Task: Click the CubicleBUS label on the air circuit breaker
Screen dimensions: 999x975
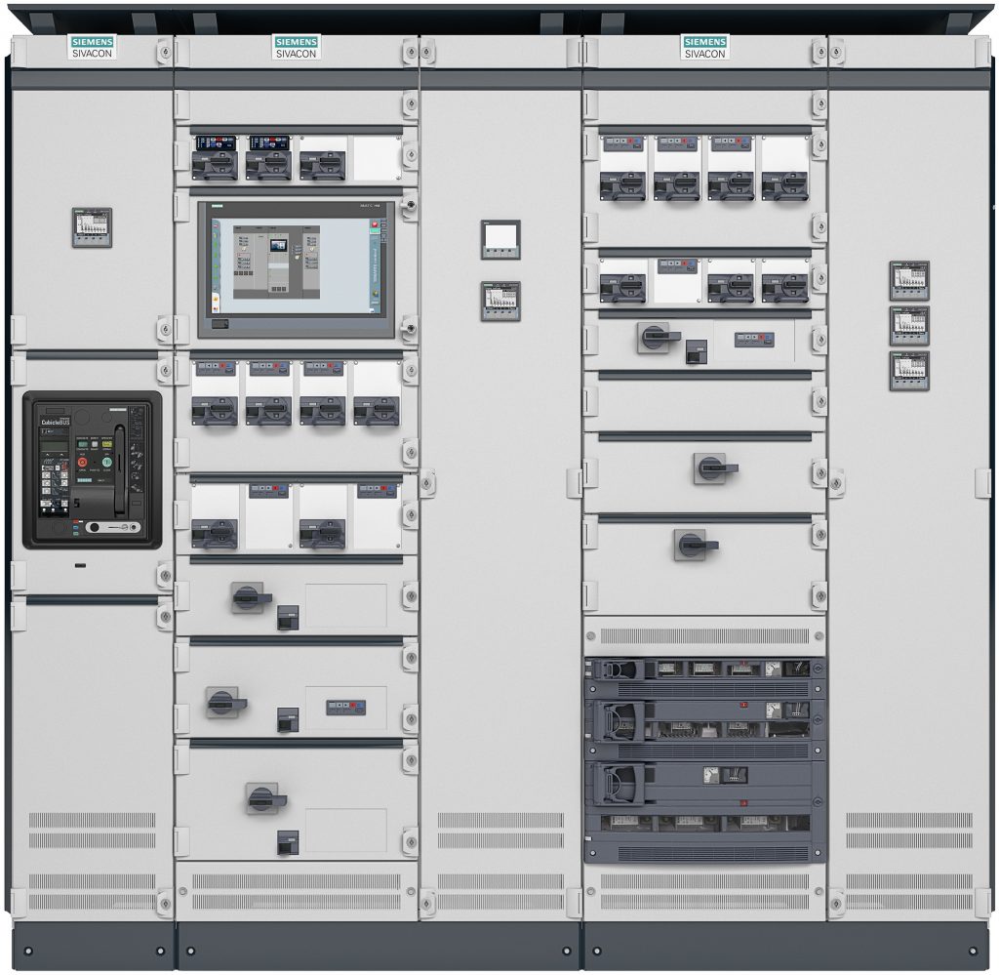Action: 55,422
